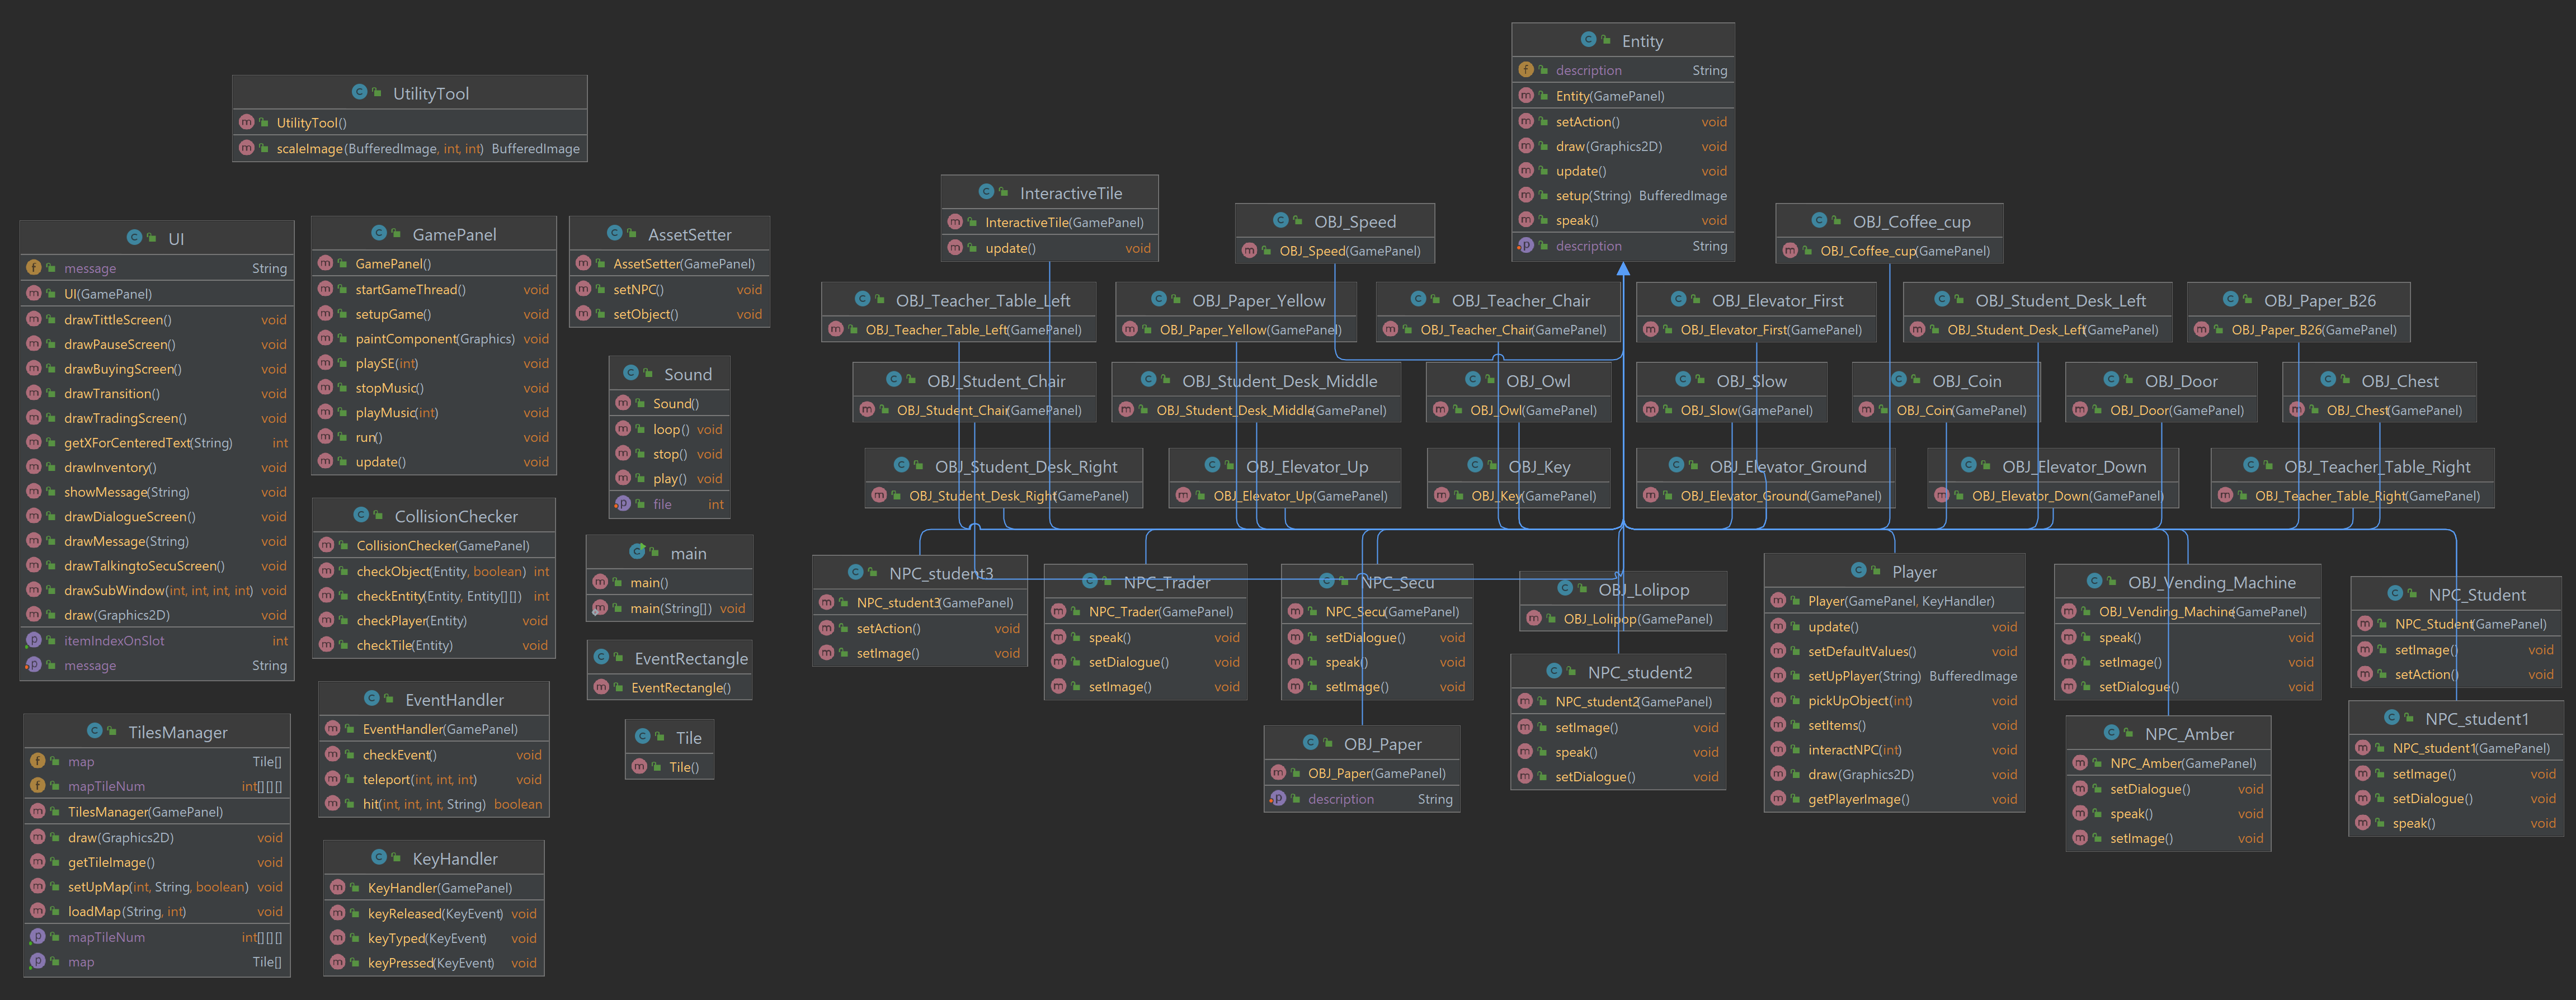This screenshot has width=2576, height=1000.
Task: Click the inheritance arrowhead below Entity
Action: click(x=1623, y=269)
